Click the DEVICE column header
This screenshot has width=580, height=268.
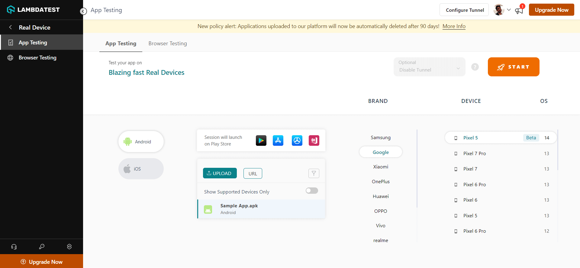pyautogui.click(x=471, y=101)
